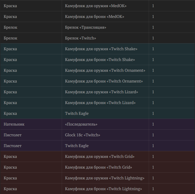This screenshot has width=195, height=194.
Task: Click armor camouflage «Twitch Grid» row
Action: (98, 167)
